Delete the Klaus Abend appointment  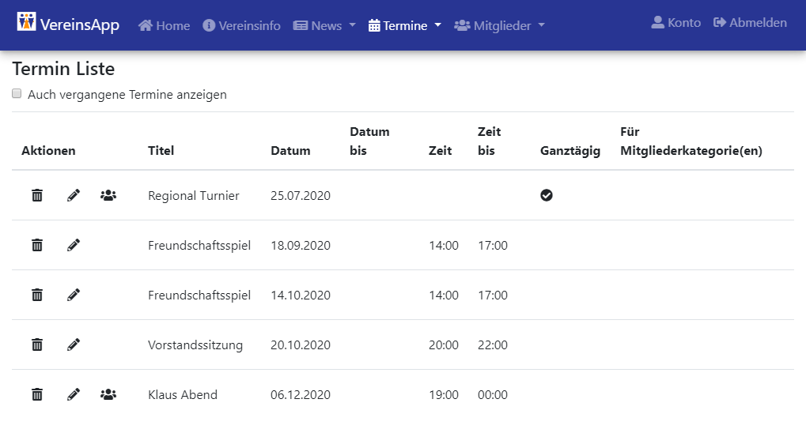point(37,394)
